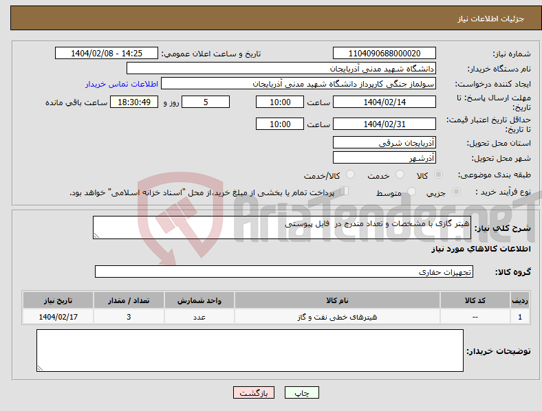
Task: Click the announcement date field 1404/02/08 - 14:25
Action: coord(107,53)
